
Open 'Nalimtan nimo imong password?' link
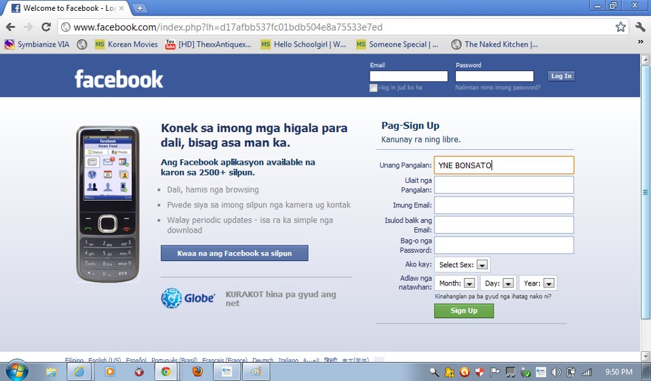coord(497,87)
